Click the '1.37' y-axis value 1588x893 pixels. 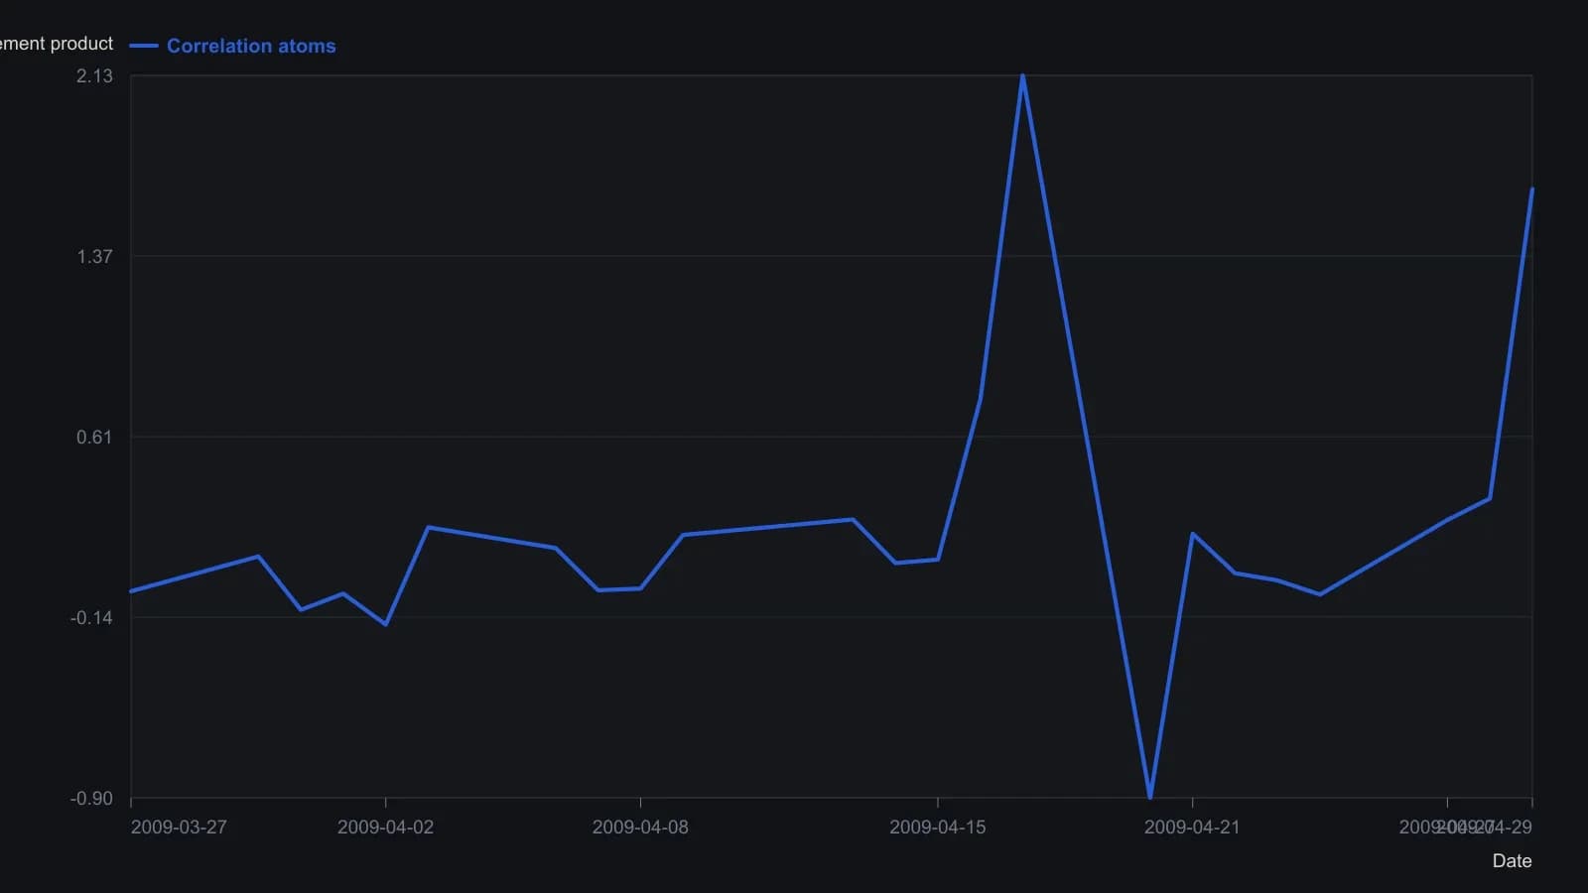pos(94,256)
